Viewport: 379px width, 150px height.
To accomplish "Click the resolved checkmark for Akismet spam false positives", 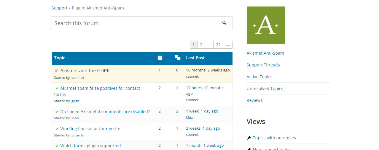I will pos(57,88).
